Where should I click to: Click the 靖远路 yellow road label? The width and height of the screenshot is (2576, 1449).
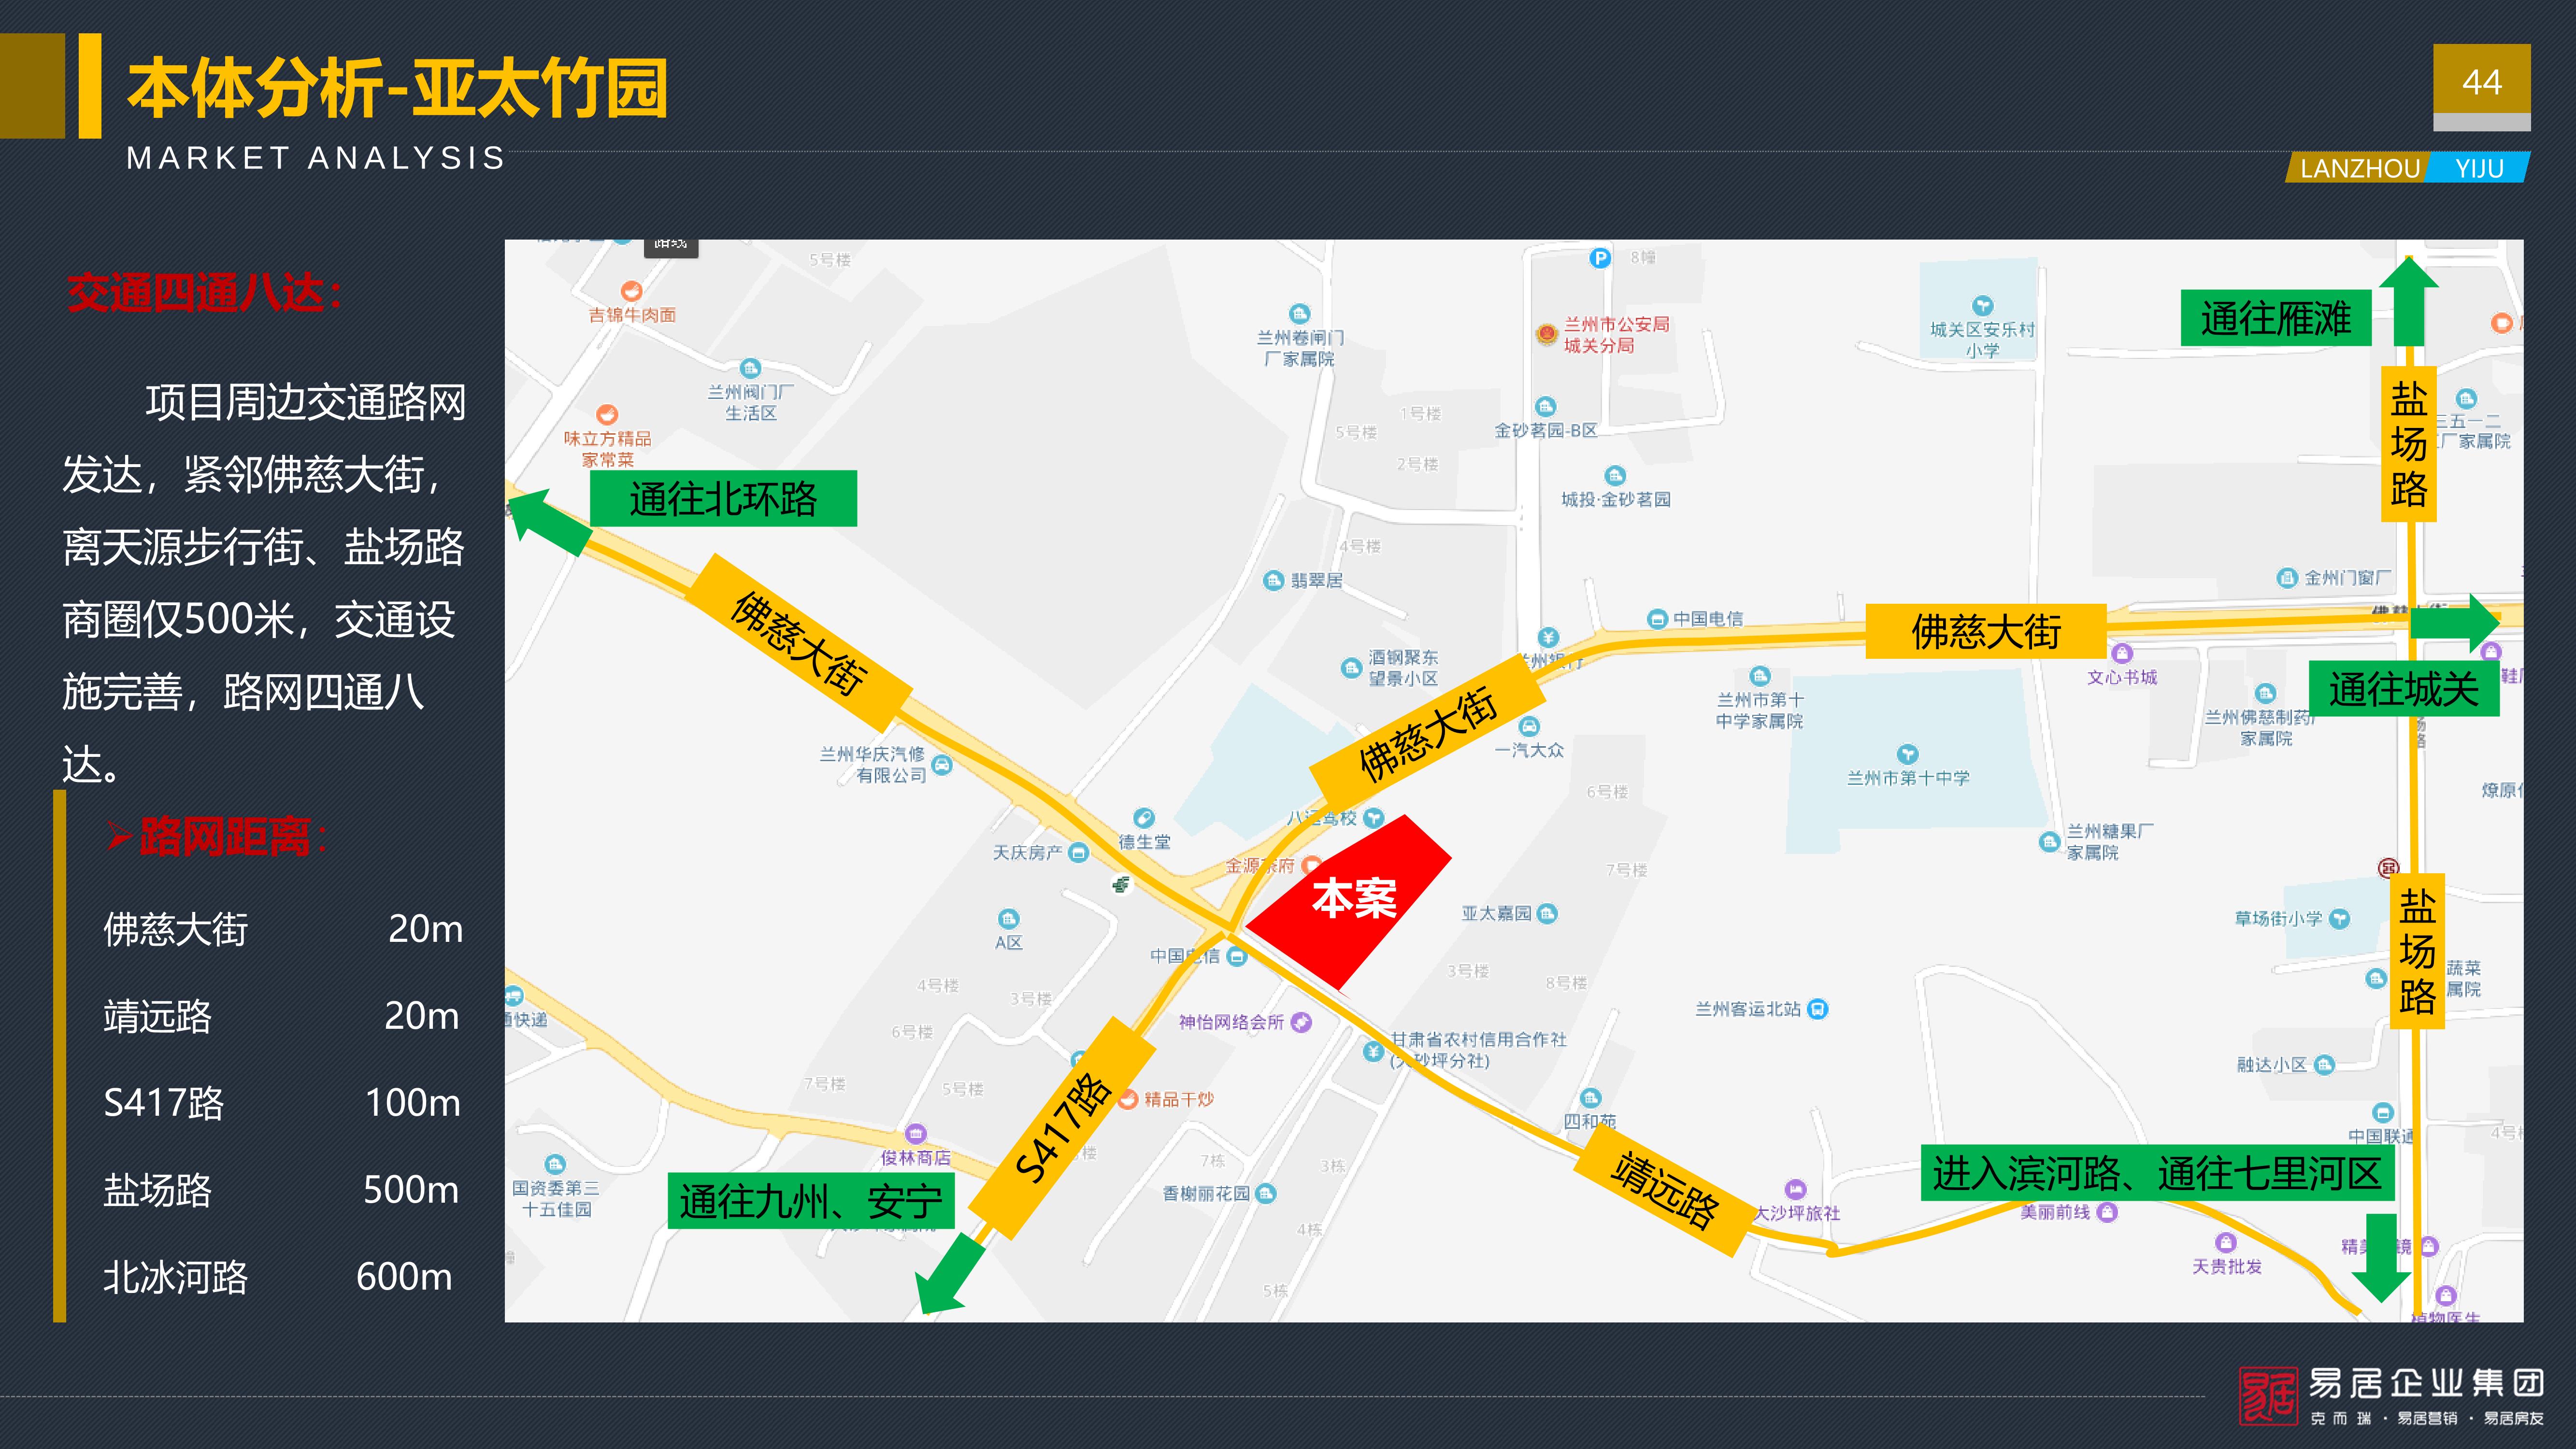[1664, 1189]
